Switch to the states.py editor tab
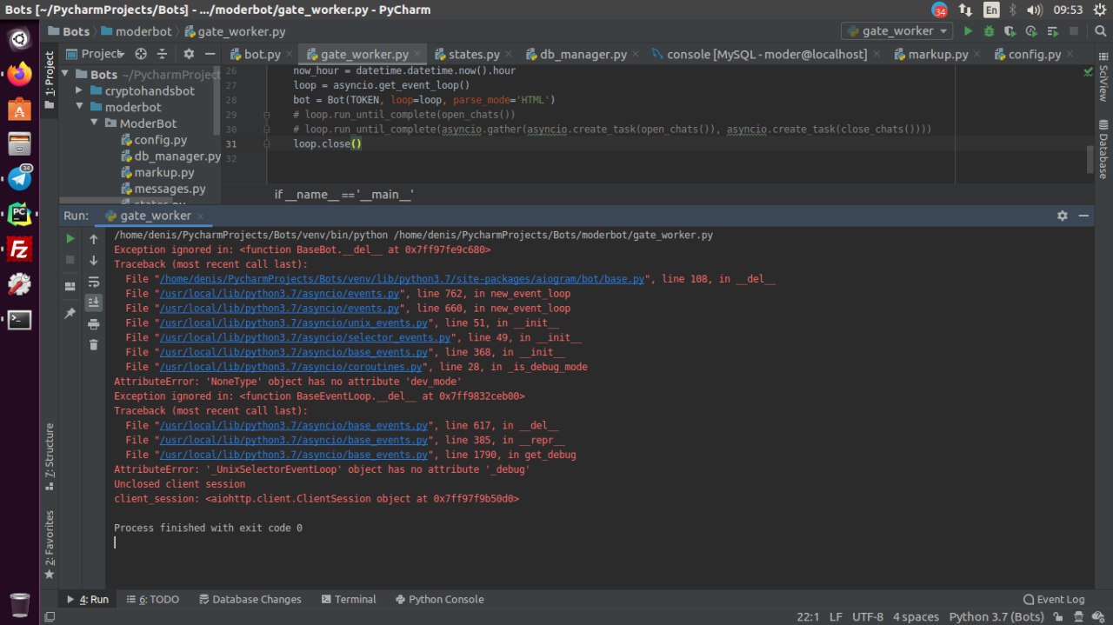 pyautogui.click(x=474, y=54)
